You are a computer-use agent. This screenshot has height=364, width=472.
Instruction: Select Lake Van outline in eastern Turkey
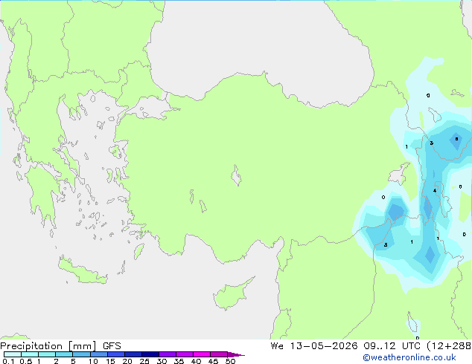point(398,174)
